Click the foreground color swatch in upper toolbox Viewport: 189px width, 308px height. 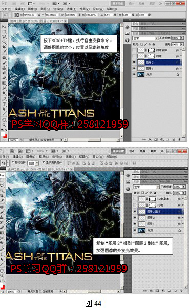click(3, 134)
